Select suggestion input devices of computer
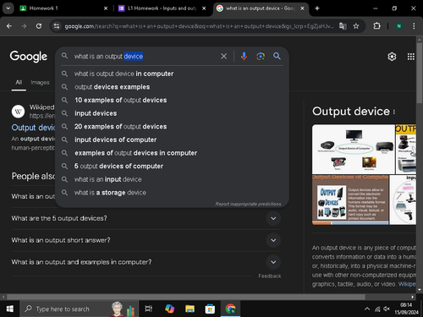 click(172, 139)
